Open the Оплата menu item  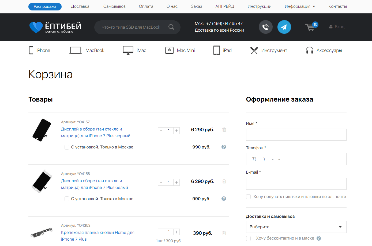click(x=146, y=6)
